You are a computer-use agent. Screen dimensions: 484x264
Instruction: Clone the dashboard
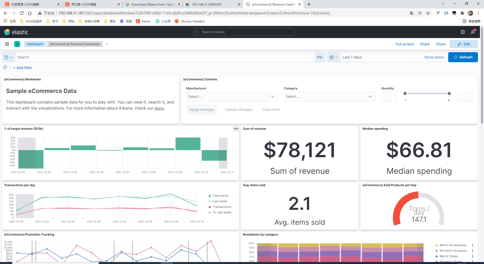(441, 44)
